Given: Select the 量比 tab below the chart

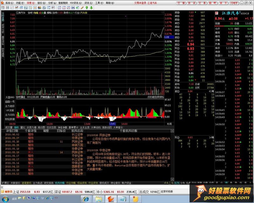Looking at the screenshot, I should coord(23,128).
